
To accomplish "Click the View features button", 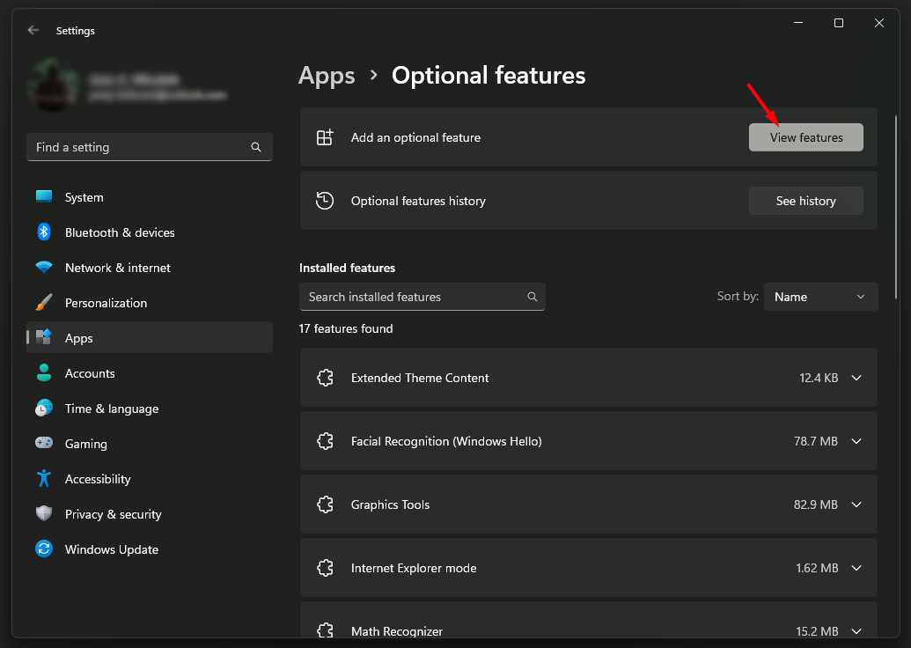I will tap(806, 137).
